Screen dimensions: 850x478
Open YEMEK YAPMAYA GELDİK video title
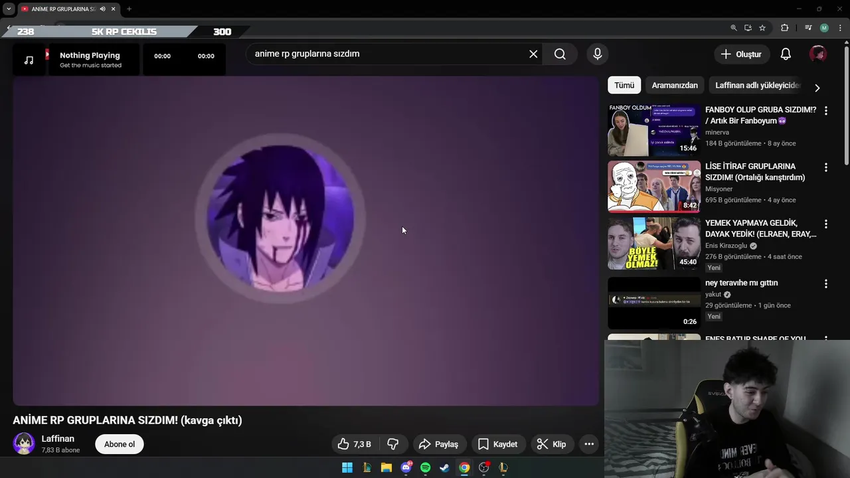click(x=760, y=228)
